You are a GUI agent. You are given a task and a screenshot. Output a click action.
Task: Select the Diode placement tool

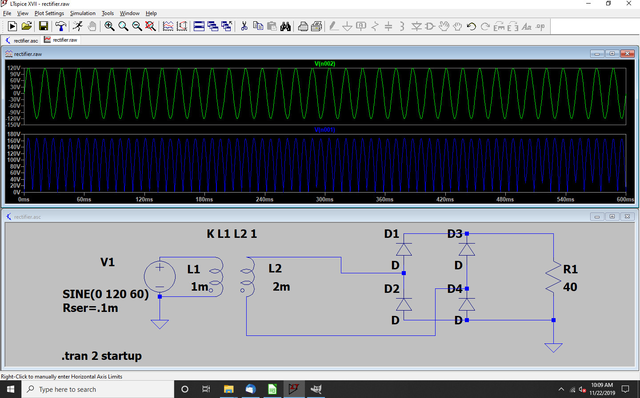pyautogui.click(x=416, y=26)
